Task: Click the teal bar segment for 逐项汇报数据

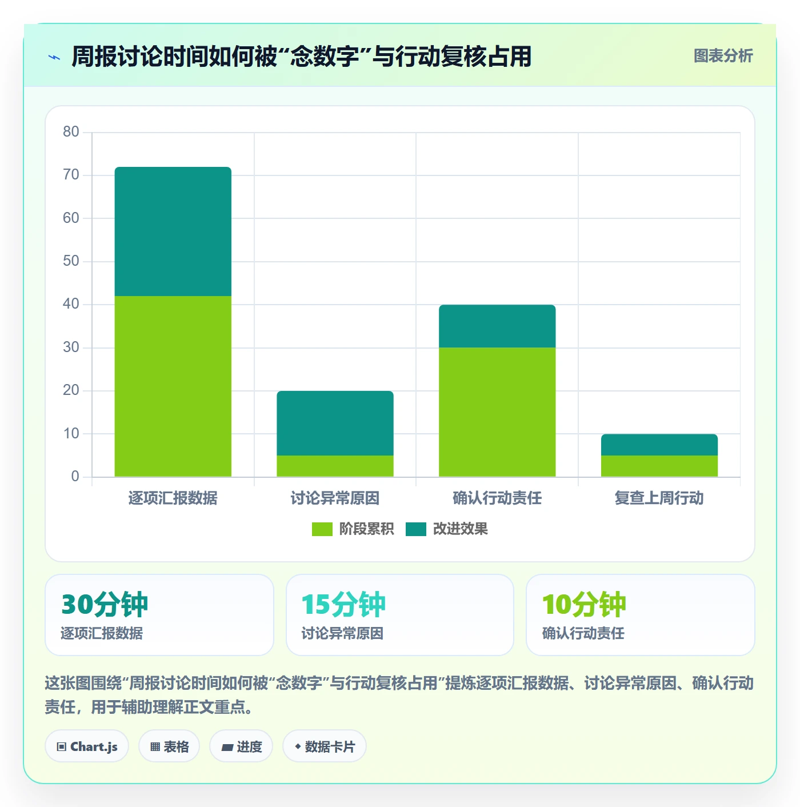Action: (x=173, y=231)
